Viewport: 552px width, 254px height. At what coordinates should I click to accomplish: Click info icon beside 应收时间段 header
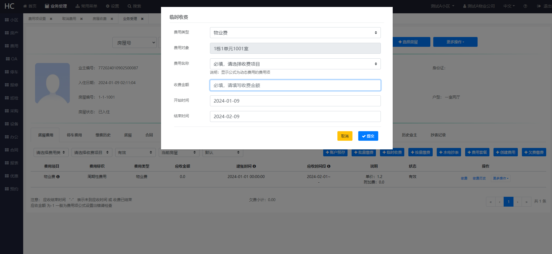point(329,166)
